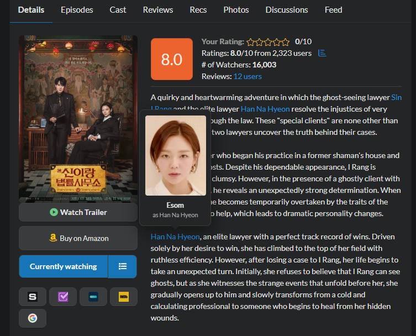The image size is (416, 336).
Task: Select the Recs tab
Action: tap(198, 10)
